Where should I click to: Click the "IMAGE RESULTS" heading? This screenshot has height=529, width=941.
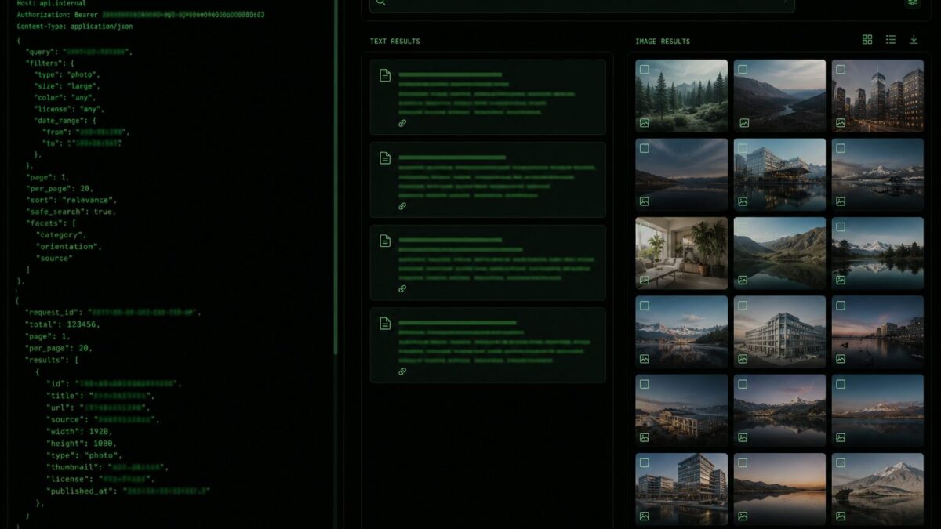(663, 42)
